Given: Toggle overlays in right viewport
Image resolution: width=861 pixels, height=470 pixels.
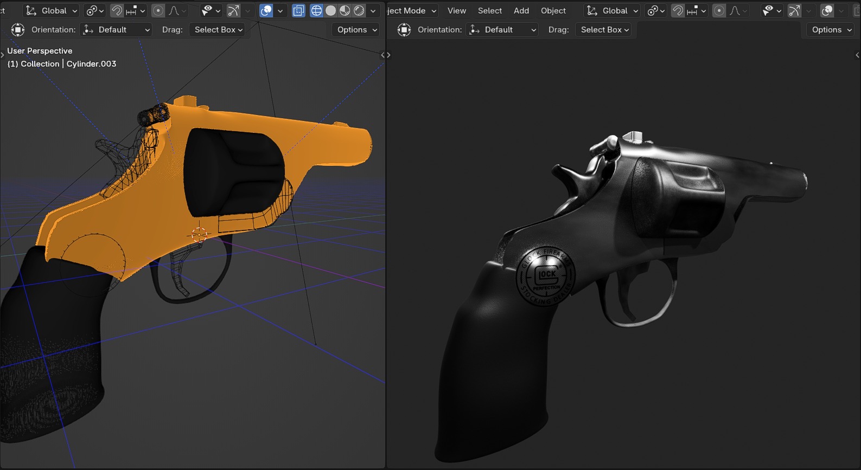Looking at the screenshot, I should 827,11.
